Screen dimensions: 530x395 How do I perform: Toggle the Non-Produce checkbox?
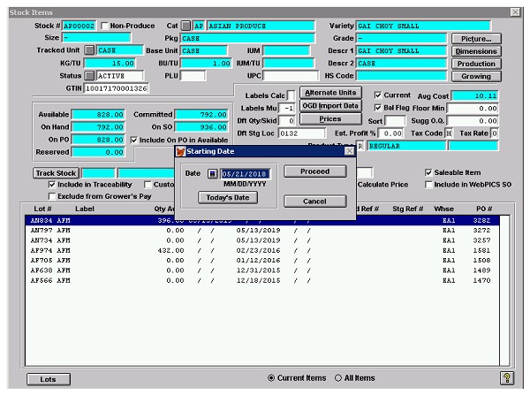click(105, 27)
